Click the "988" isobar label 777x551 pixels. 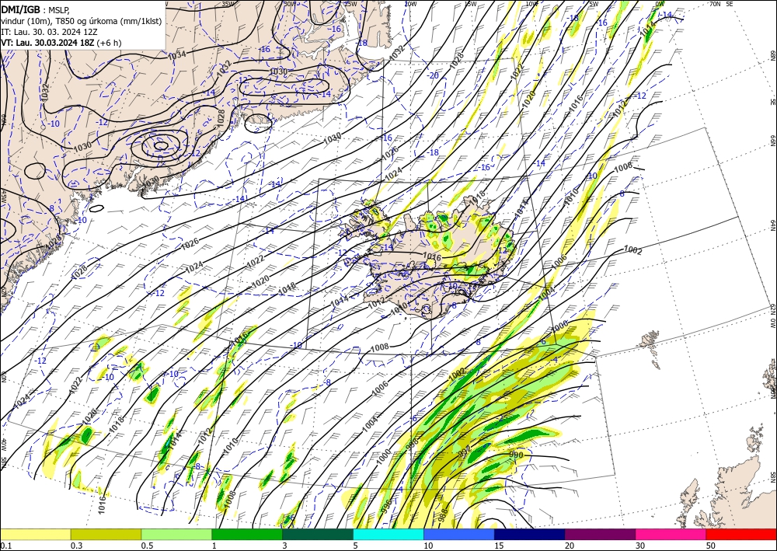444,514
